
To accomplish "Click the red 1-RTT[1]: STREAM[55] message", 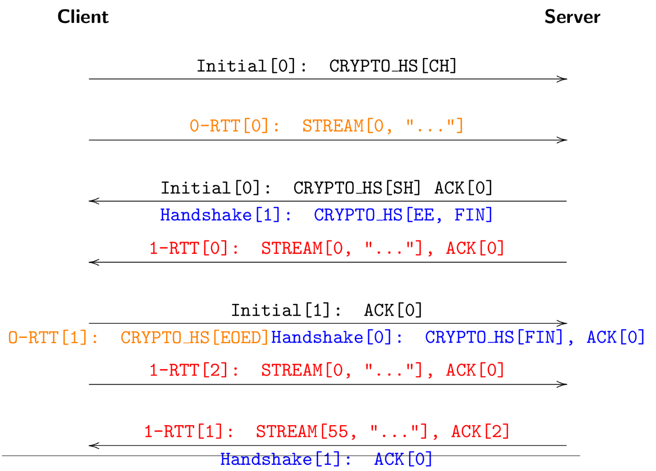I will pyautogui.click(x=327, y=432).
